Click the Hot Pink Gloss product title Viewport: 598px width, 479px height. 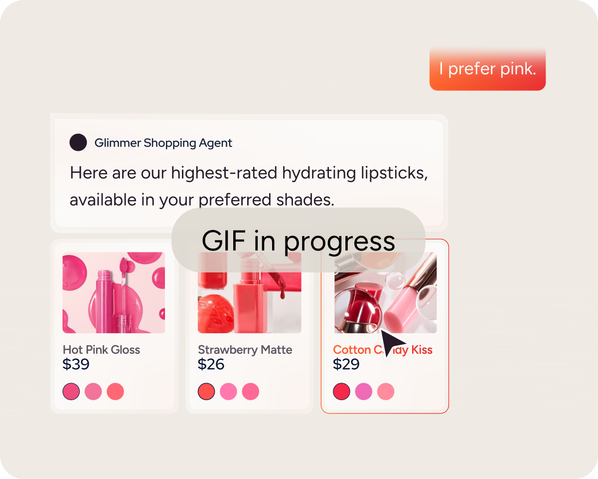(x=102, y=349)
